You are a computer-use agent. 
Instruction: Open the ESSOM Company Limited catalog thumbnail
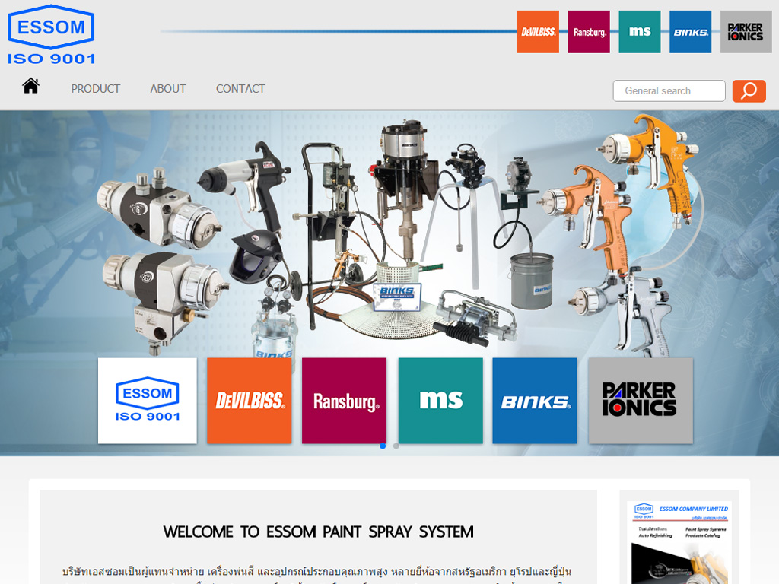(x=679, y=542)
